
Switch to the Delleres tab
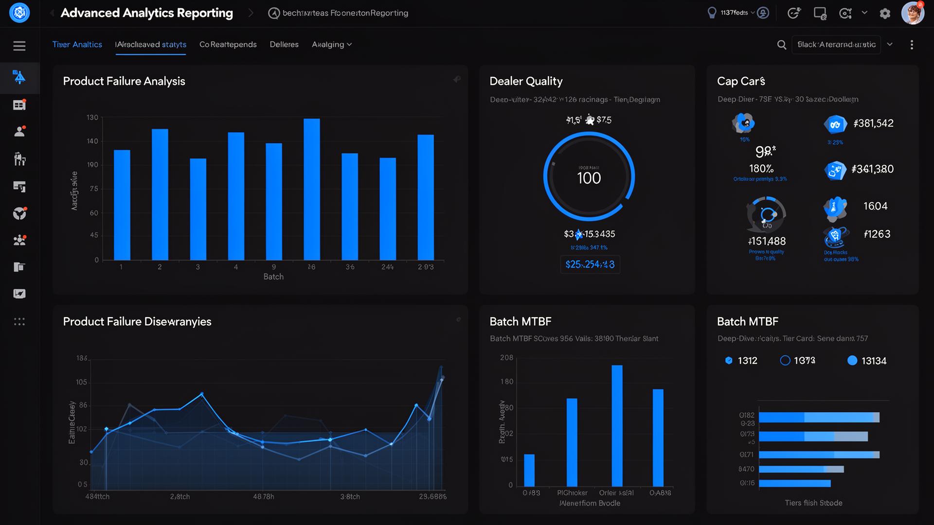click(x=284, y=44)
